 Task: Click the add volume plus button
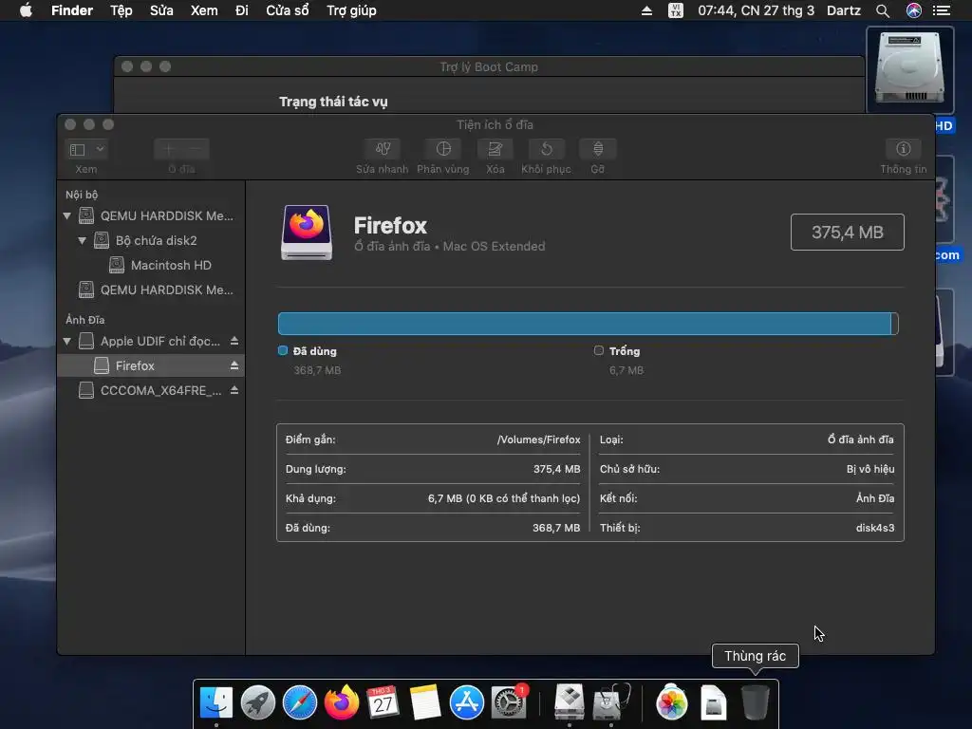168,149
